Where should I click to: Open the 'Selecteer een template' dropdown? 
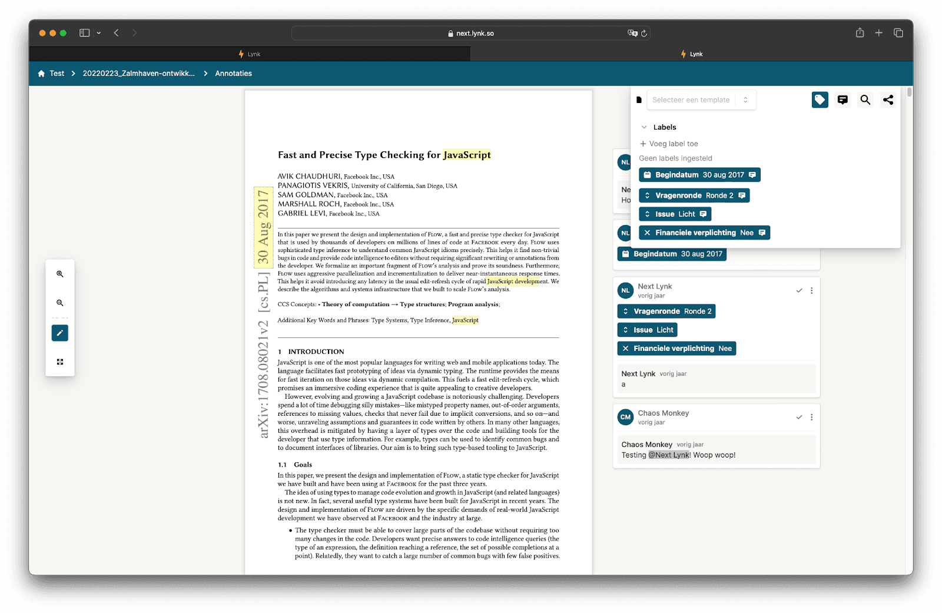click(701, 100)
